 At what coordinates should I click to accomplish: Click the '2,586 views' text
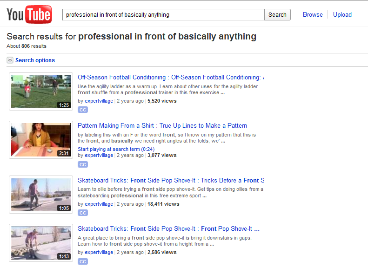[162, 252]
